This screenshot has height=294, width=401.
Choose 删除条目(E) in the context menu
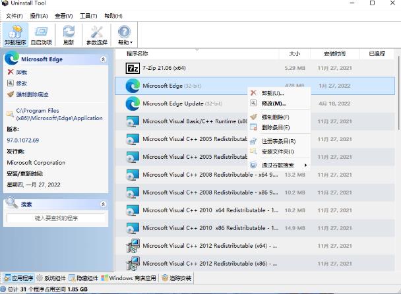coord(276,127)
